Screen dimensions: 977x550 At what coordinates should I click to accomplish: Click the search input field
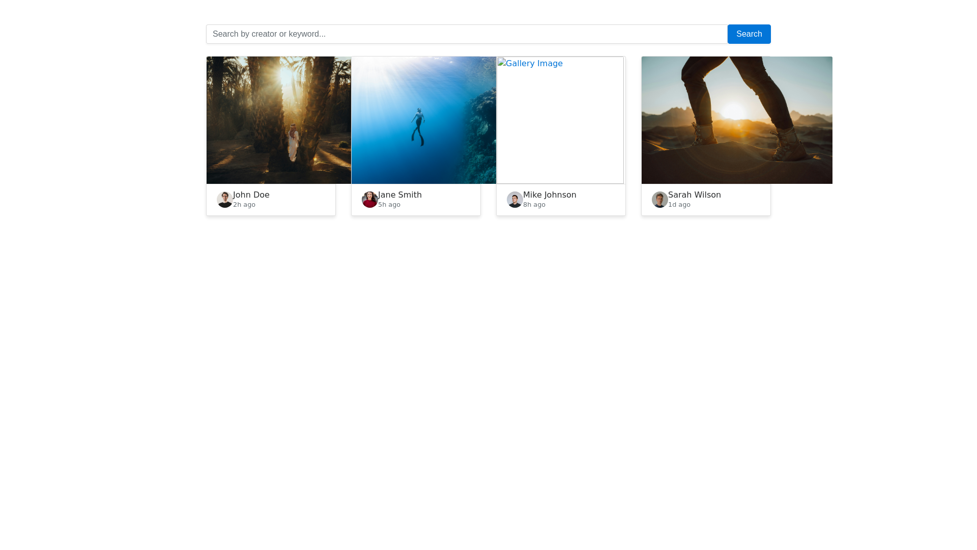point(466,34)
